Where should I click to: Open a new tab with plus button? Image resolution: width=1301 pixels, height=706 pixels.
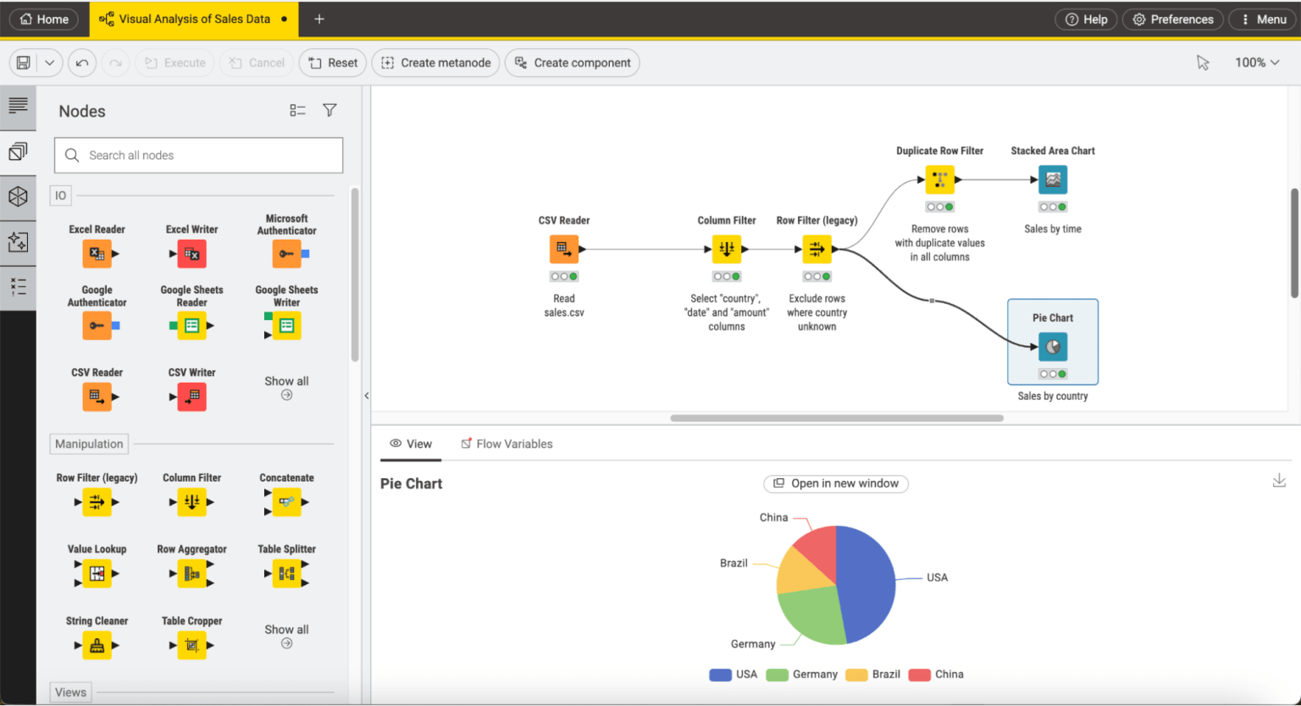tap(319, 19)
